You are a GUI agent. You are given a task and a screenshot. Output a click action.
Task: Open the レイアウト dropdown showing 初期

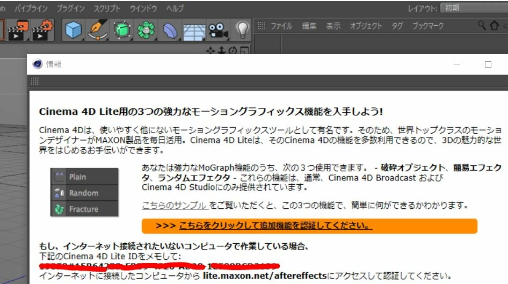(474, 8)
